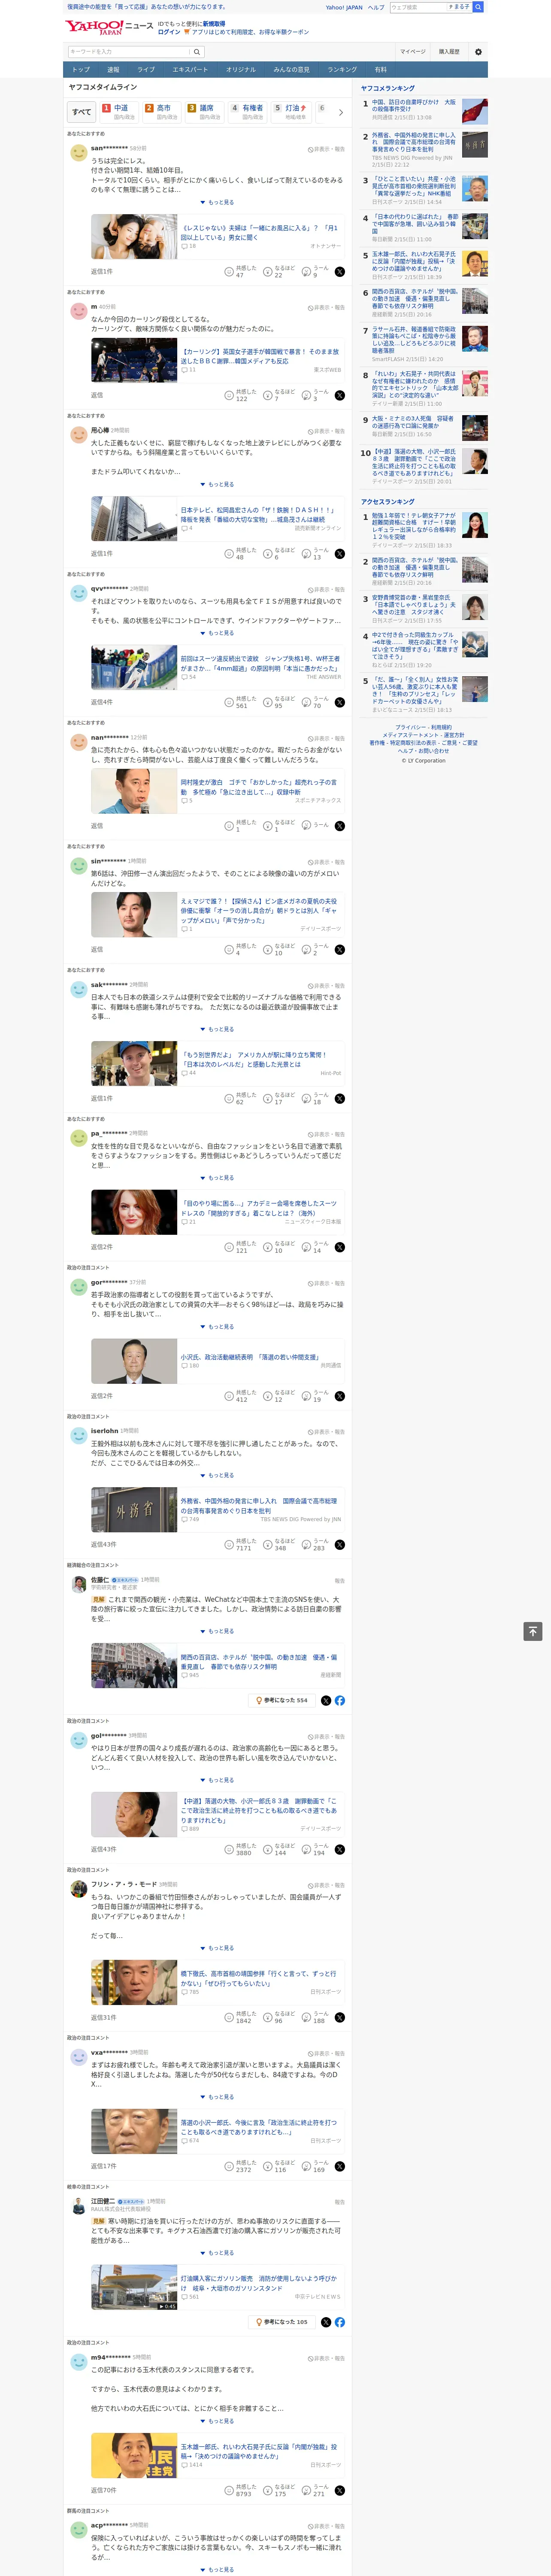Click 共感した reaction on san******** comment
Screen dimensions: 551x2576
[x=241, y=272]
